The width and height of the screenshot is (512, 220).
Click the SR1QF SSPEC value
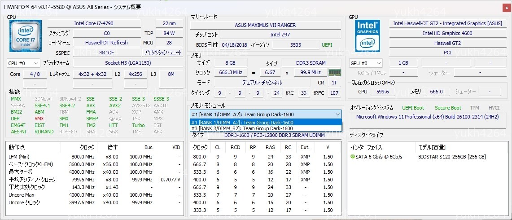point(106,53)
